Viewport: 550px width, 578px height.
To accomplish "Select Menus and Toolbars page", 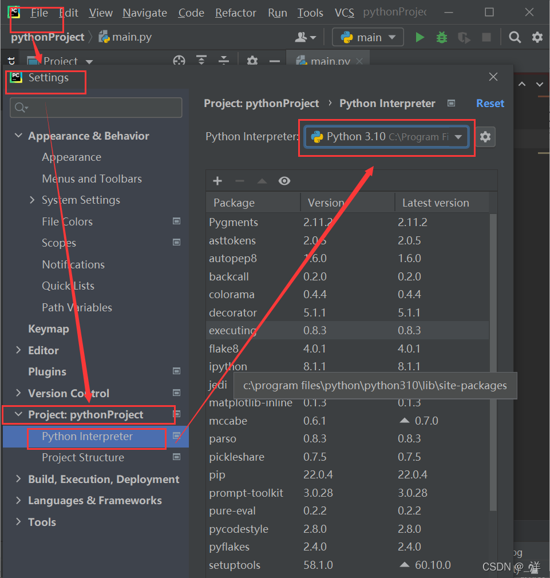I will tap(92, 179).
